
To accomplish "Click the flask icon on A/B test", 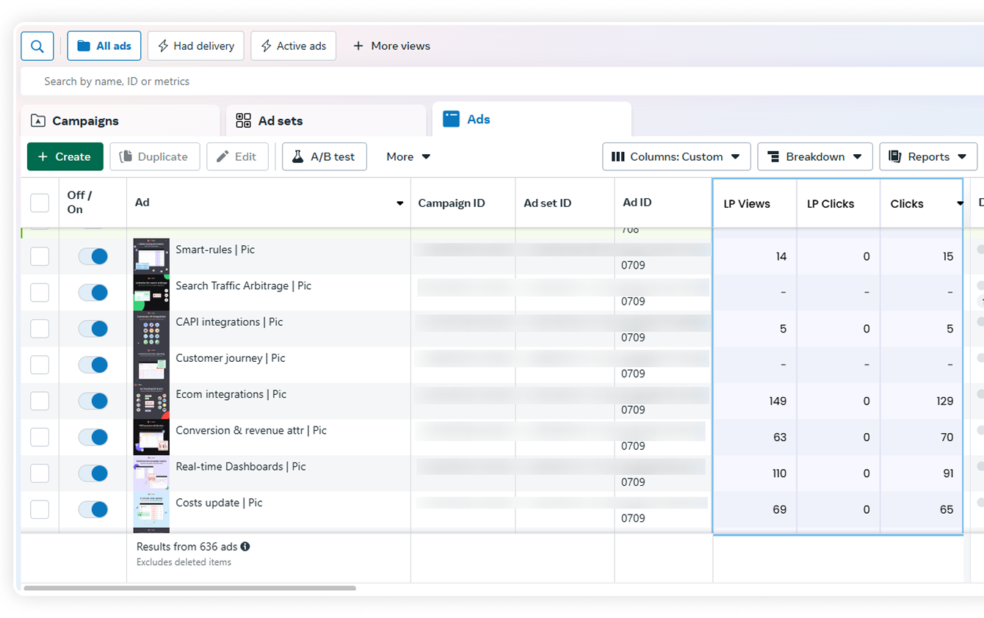I will (298, 156).
